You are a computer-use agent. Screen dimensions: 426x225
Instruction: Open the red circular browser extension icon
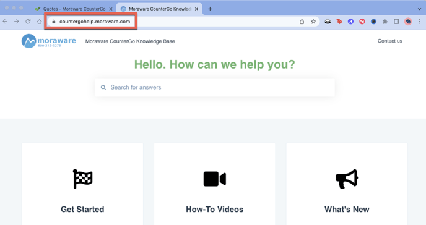tap(362, 22)
